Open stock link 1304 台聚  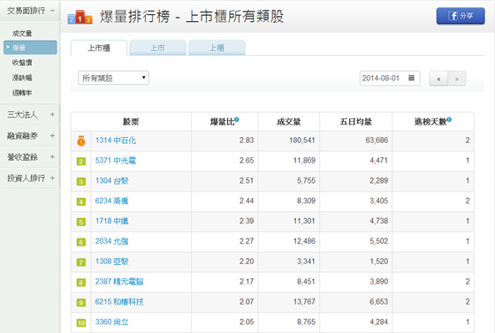(x=111, y=181)
